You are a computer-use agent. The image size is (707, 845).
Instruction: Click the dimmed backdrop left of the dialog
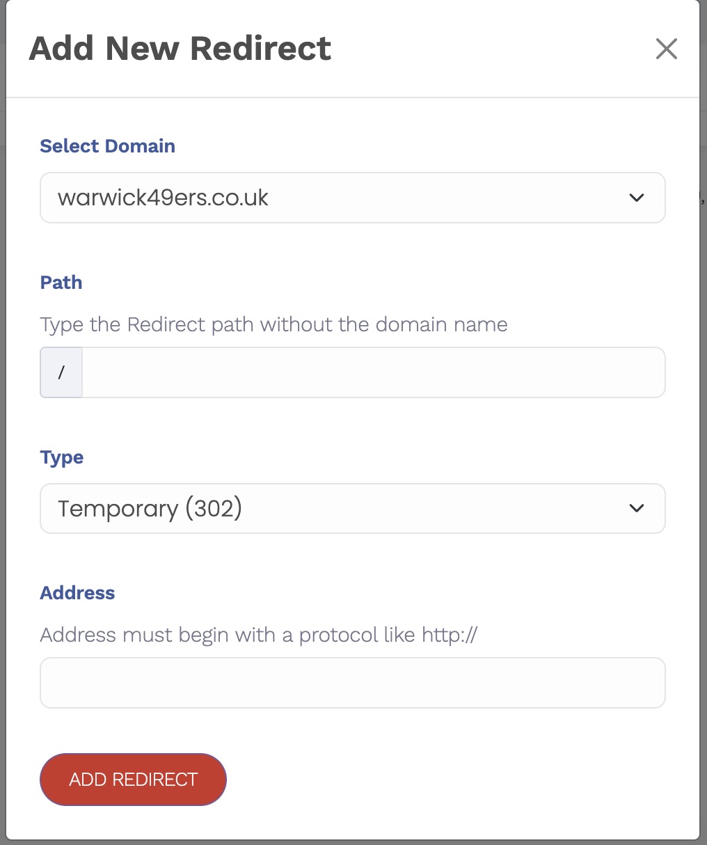pos(3,418)
